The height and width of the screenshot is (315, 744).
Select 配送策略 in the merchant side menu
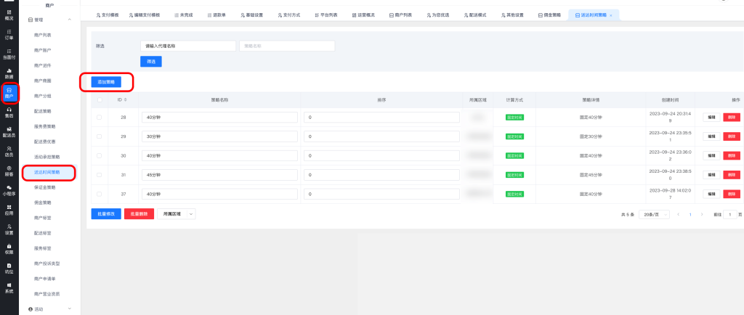42,112
